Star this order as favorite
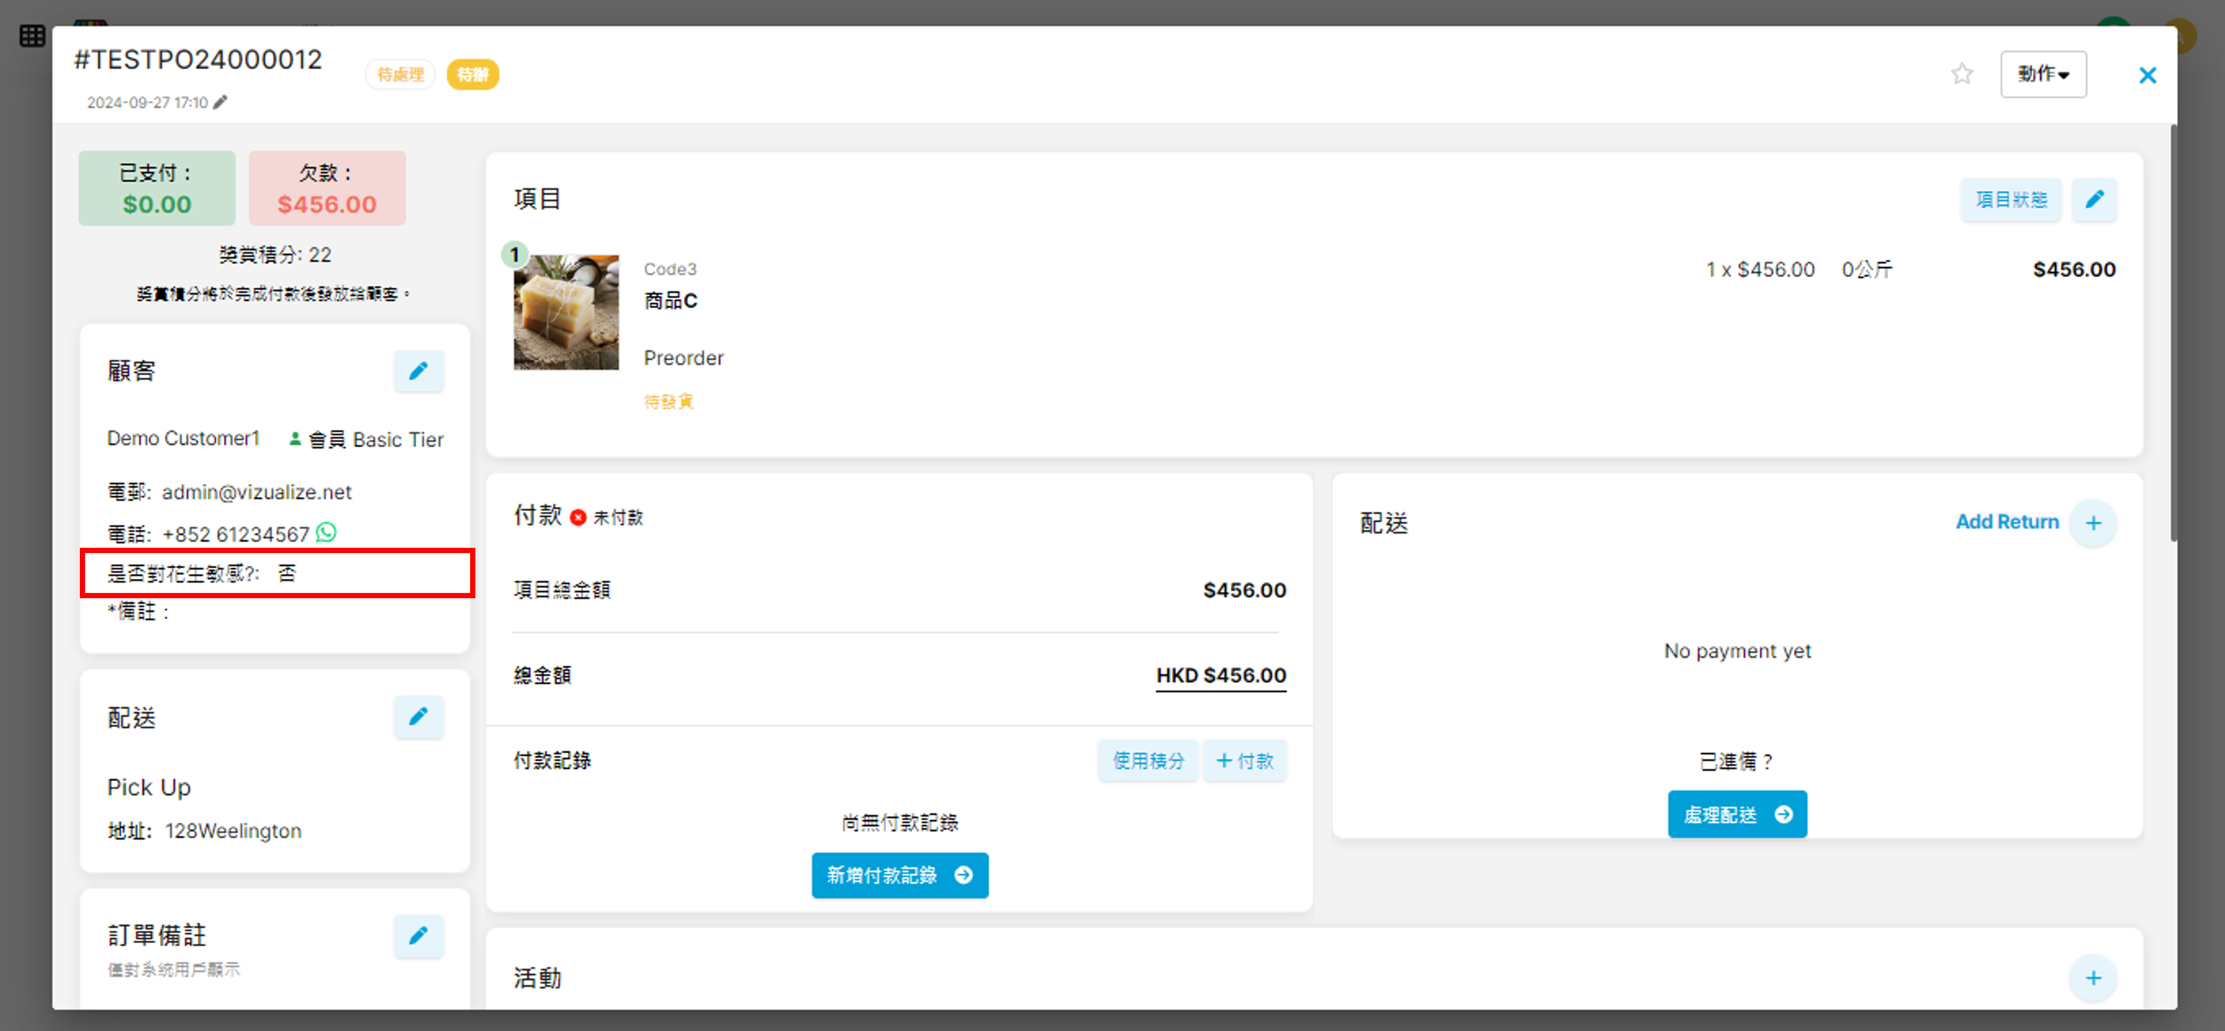 coord(1961,74)
